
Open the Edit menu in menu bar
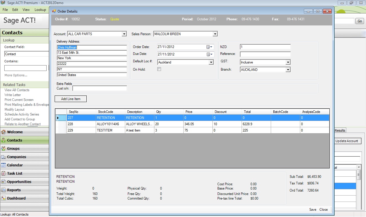click(x=15, y=10)
